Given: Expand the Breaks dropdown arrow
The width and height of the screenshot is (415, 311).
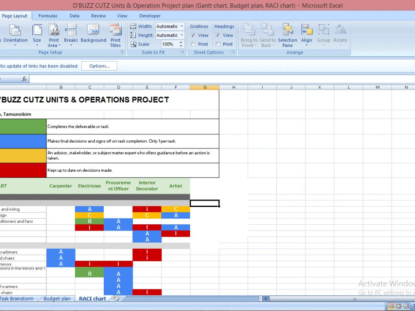Looking at the screenshot, I should pyautogui.click(x=71, y=46).
